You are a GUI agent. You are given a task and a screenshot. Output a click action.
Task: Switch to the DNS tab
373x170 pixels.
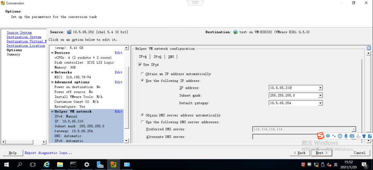tap(171, 57)
